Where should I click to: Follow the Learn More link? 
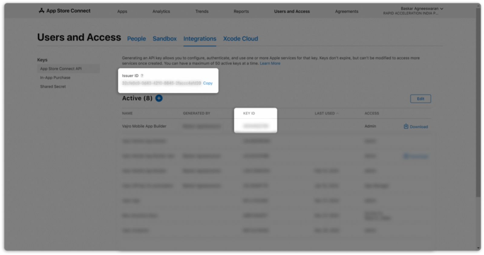tap(270, 64)
